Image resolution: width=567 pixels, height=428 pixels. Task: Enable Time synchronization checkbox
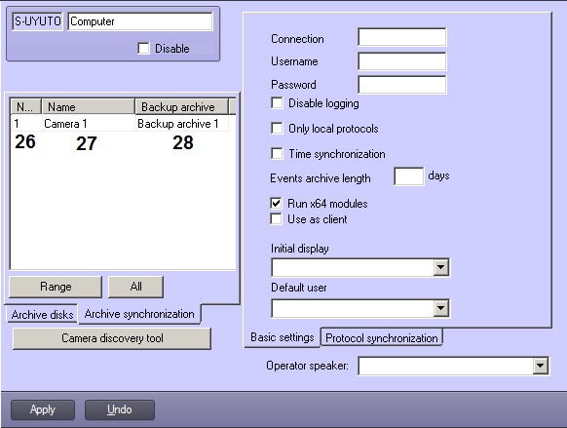point(277,153)
